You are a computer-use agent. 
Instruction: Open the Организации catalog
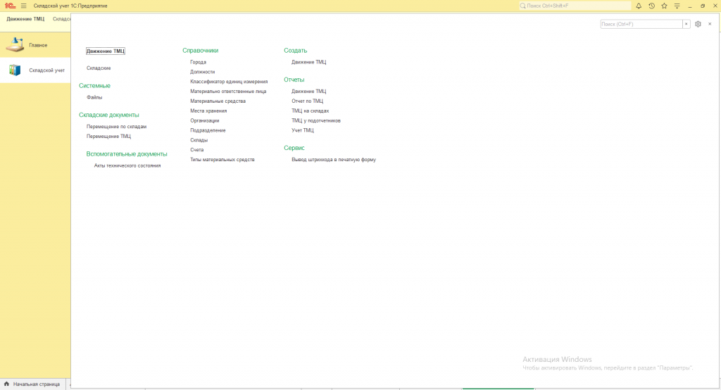coord(205,120)
